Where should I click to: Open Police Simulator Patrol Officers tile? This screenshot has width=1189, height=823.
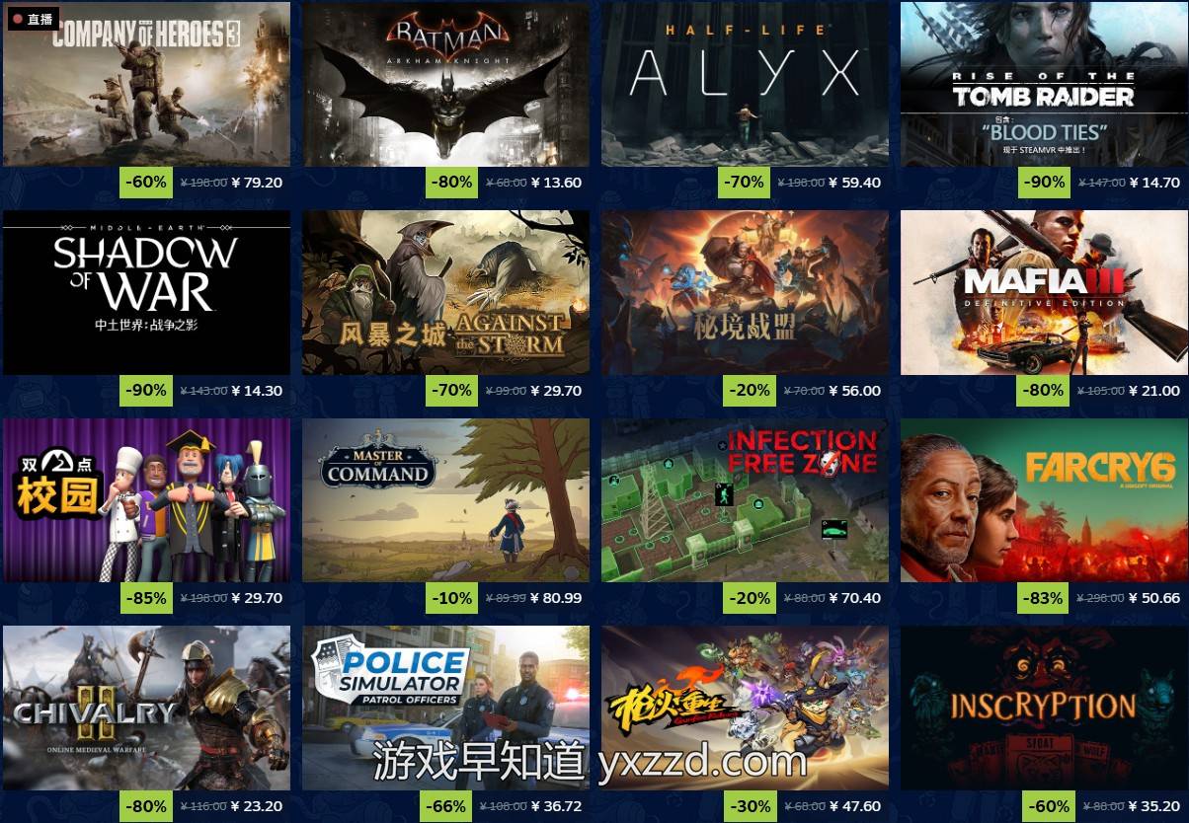(x=445, y=708)
